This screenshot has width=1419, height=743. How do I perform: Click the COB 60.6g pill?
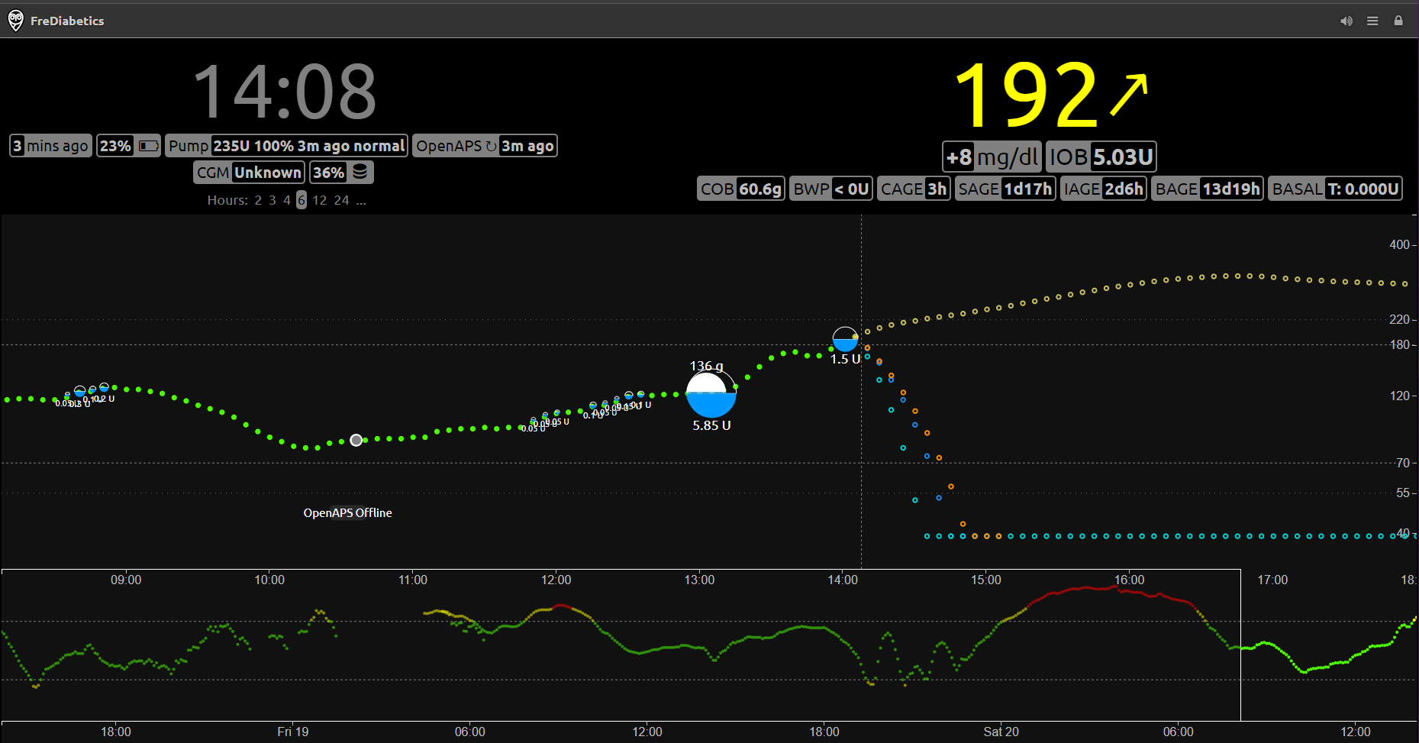point(740,188)
